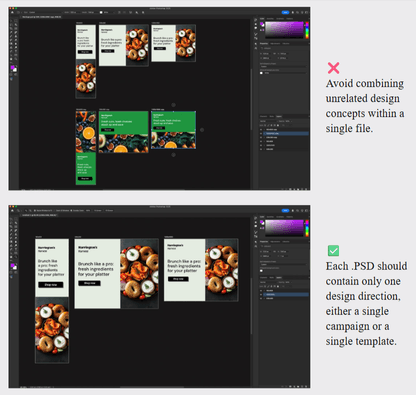Screen dimensions: 416x395
Task: Open artboard preset dropdown in upper Properties panel
Action: [x=282, y=66]
